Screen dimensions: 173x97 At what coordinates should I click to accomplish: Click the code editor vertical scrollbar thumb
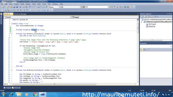pyautogui.click(x=138, y=28)
